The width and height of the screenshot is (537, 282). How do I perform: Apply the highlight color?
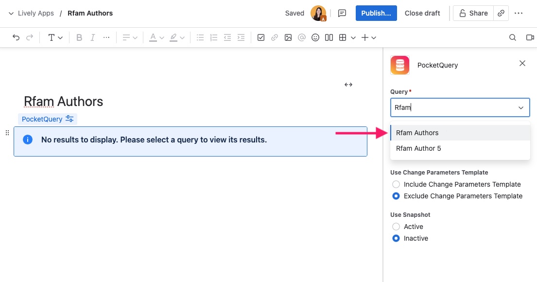click(173, 37)
